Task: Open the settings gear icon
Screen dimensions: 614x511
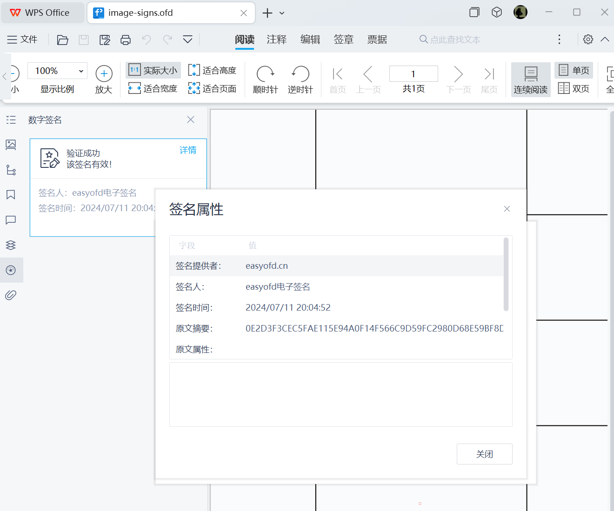Action: click(x=588, y=40)
